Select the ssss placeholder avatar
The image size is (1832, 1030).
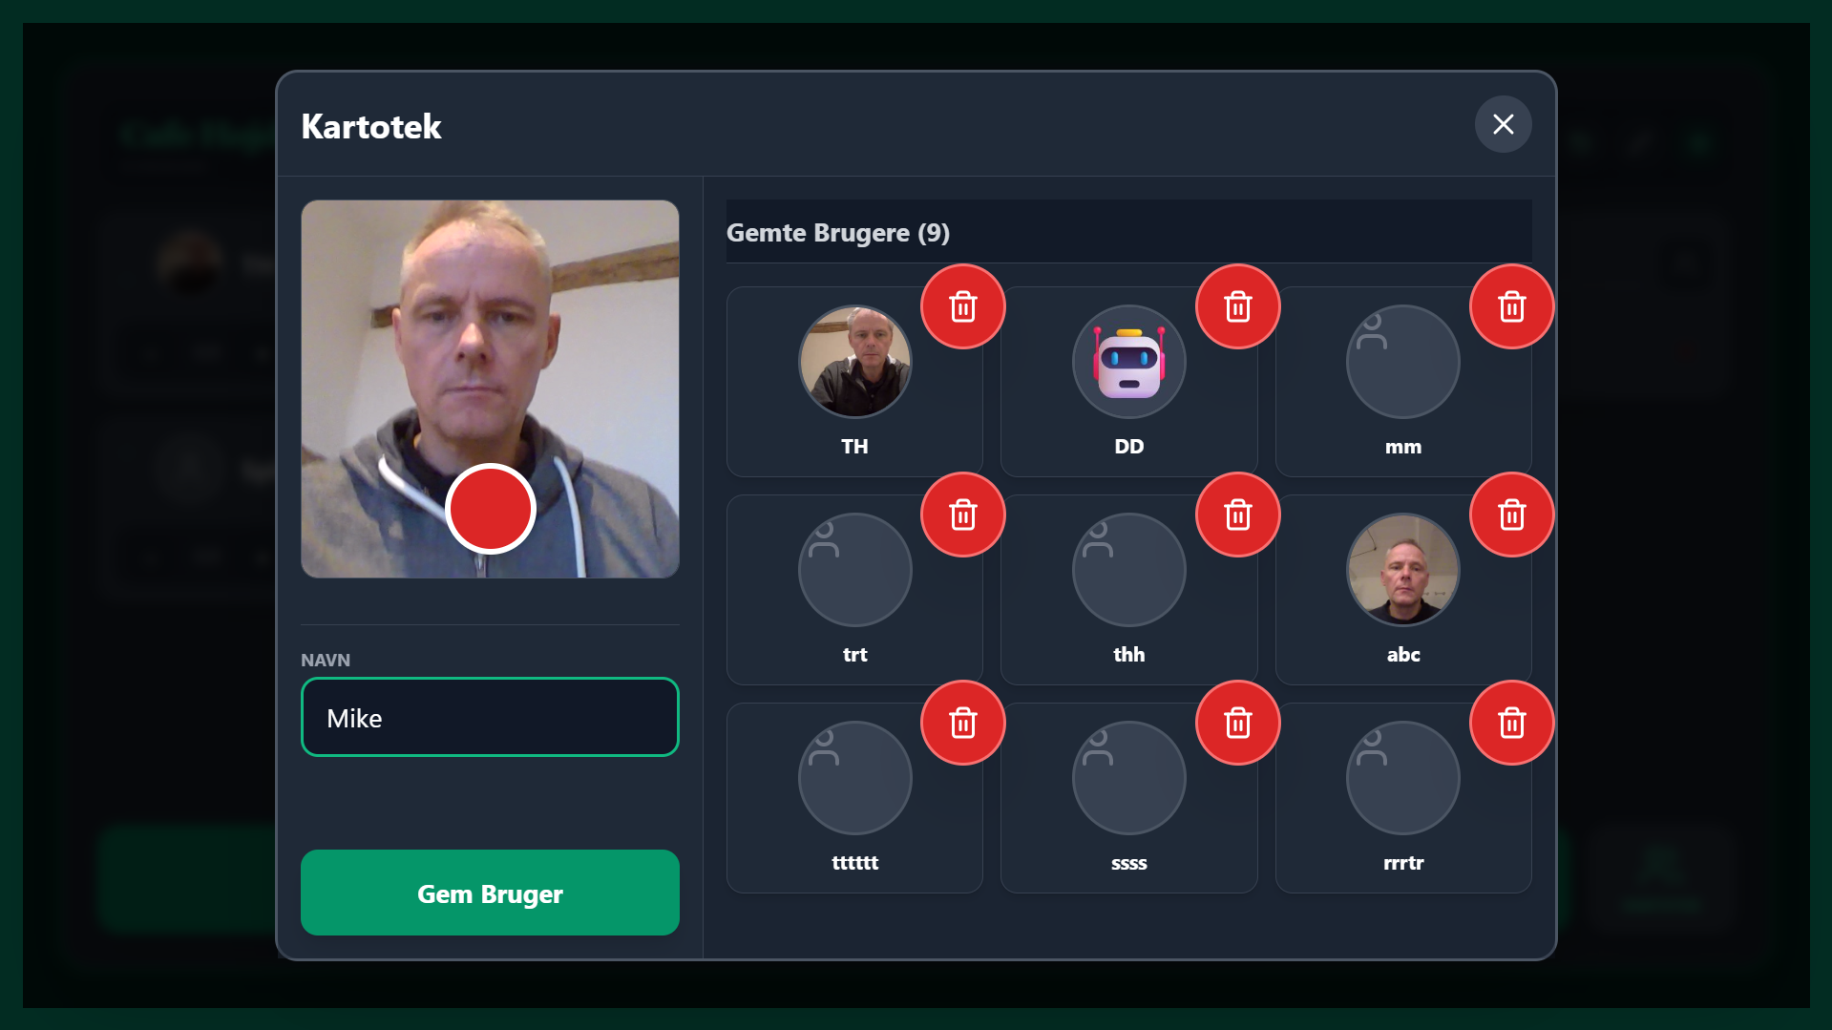point(1128,778)
